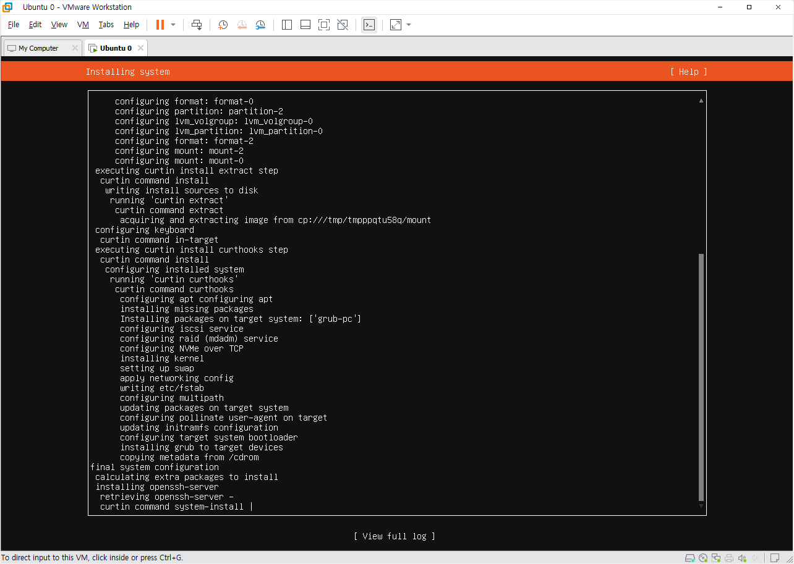This screenshot has width=794, height=564.
Task: Click the 'configuring multipath' log line
Action: [x=172, y=398]
